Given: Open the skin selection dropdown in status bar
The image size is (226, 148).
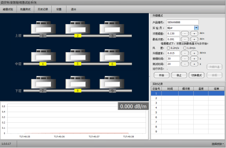Looking at the screenshot, I should [x=217, y=144].
